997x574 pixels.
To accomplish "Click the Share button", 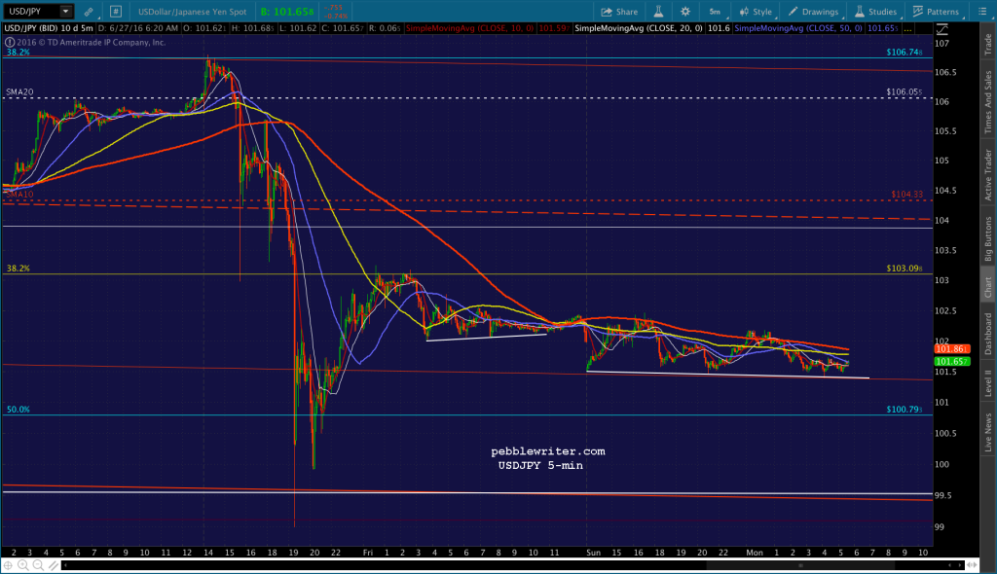I will click(x=619, y=12).
